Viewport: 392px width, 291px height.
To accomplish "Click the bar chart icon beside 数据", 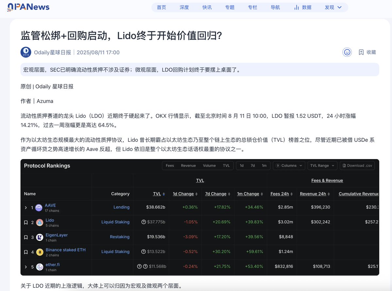I will point(297,7).
